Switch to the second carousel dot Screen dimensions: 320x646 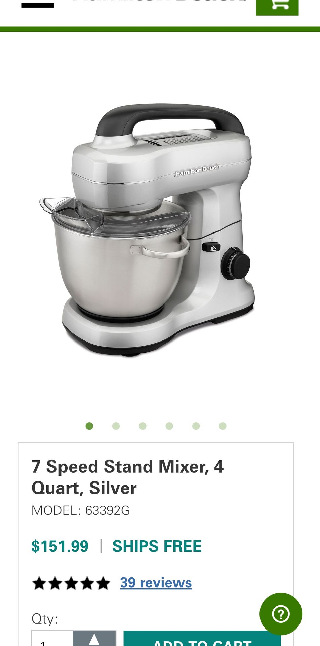[116, 426]
